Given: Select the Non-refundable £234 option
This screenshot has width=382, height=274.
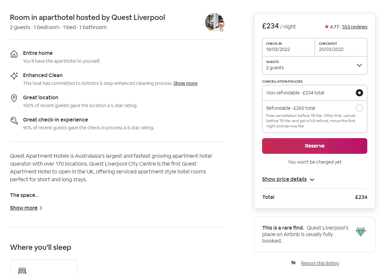Looking at the screenshot, I should [359, 93].
